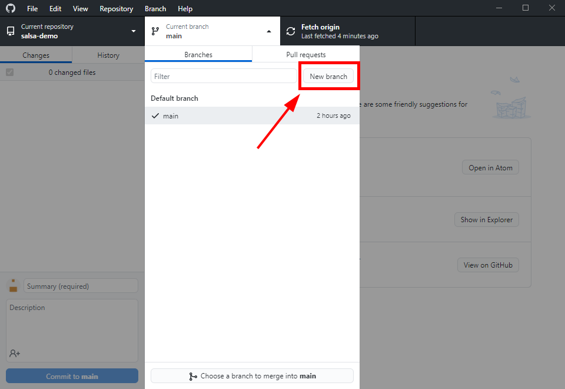Switch to the History tab
Viewport: 565px width, 389px height.
pyautogui.click(x=108, y=55)
